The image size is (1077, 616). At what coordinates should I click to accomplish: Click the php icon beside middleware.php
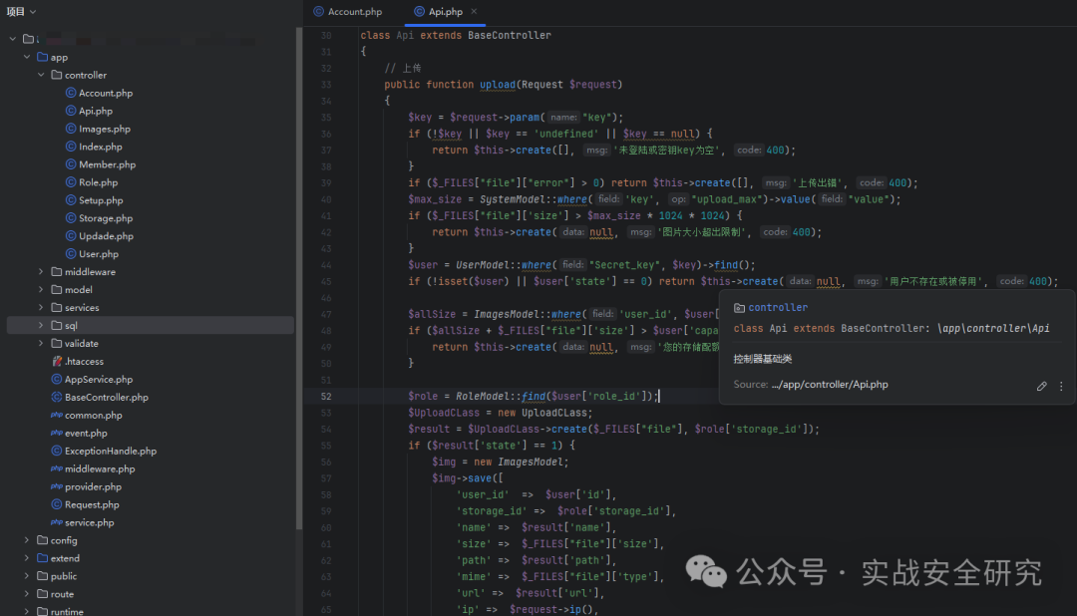(x=56, y=468)
